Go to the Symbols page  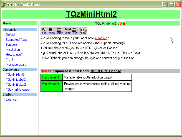(11, 45)
